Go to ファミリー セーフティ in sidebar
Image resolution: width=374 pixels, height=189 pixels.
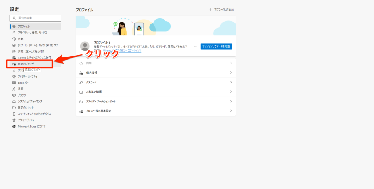[x=27, y=76]
